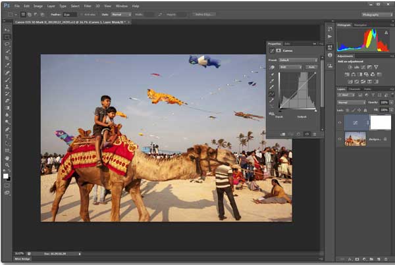The image size is (395, 265).
Task: Toggle Curves visibility eye in Properties footer
Action: (307, 134)
